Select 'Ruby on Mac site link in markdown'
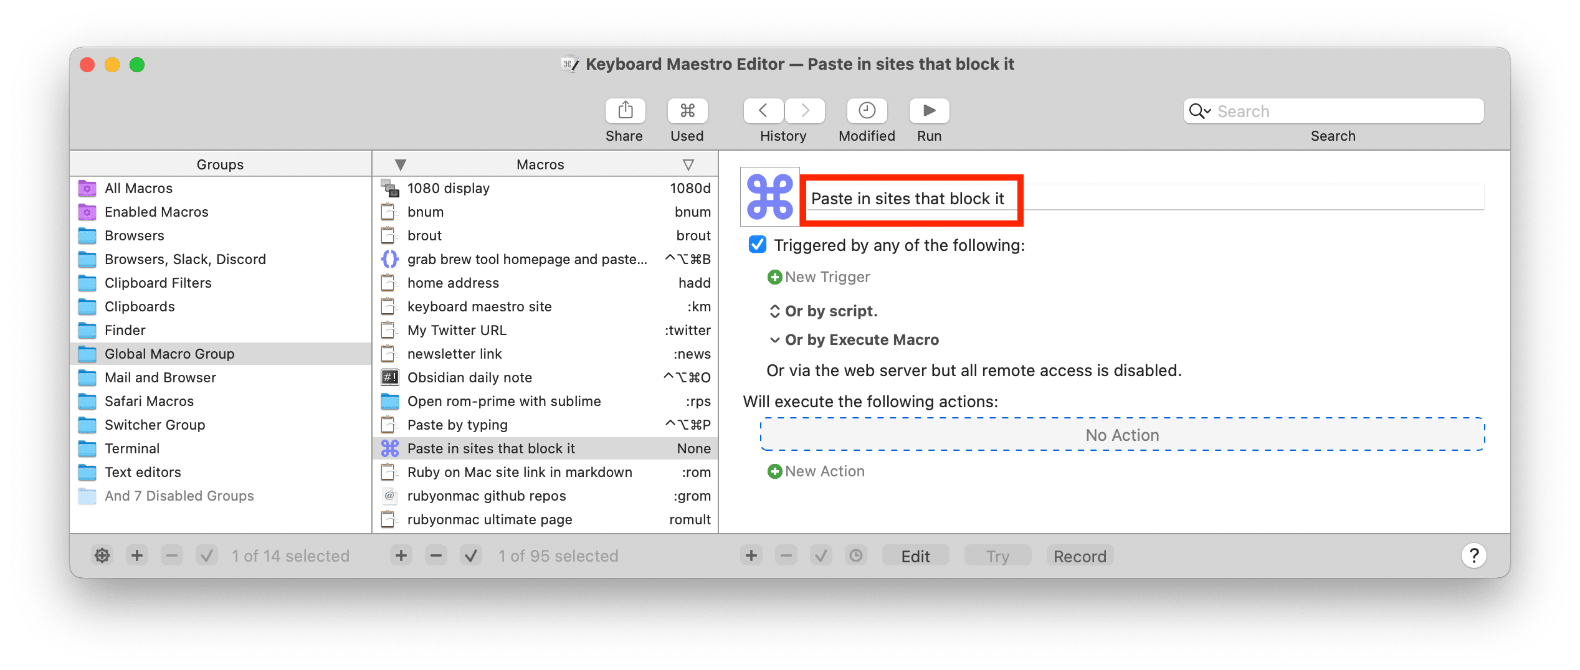 [x=545, y=472]
